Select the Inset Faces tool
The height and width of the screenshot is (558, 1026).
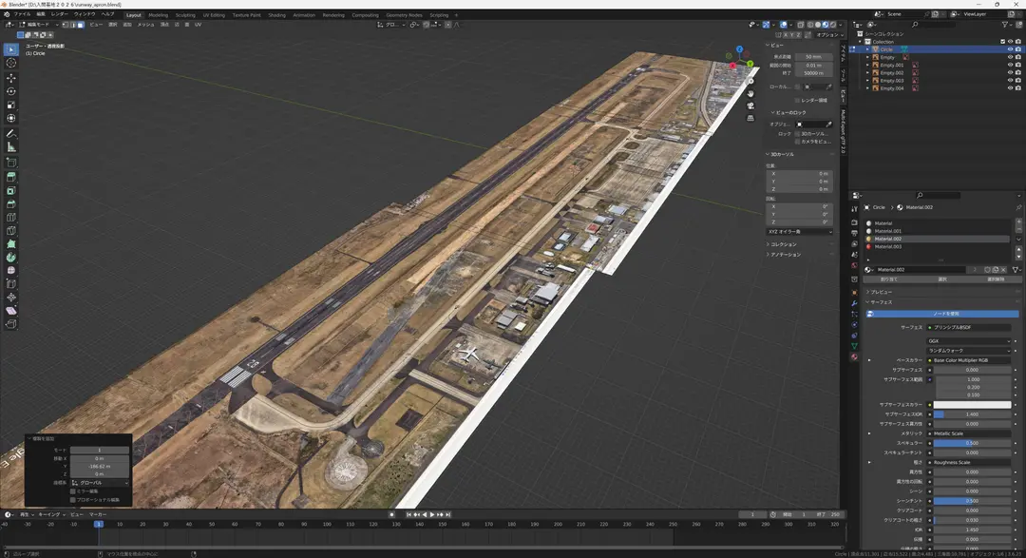click(x=11, y=190)
